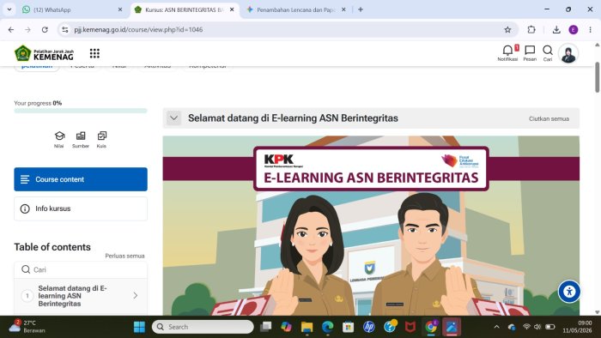
Task: Open Chrome three-dot menu
Action: click(x=591, y=29)
